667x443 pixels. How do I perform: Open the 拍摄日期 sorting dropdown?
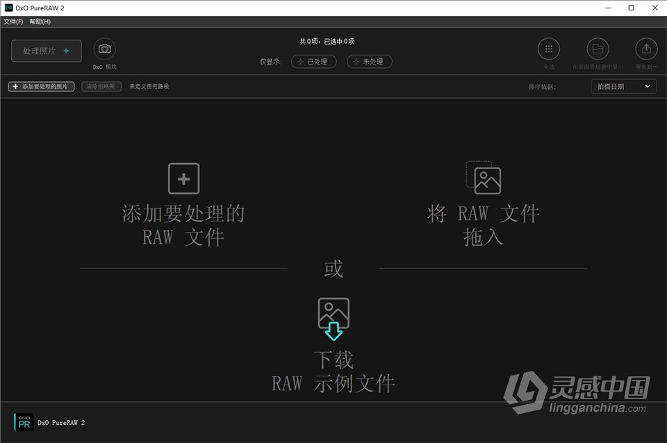pyautogui.click(x=623, y=86)
